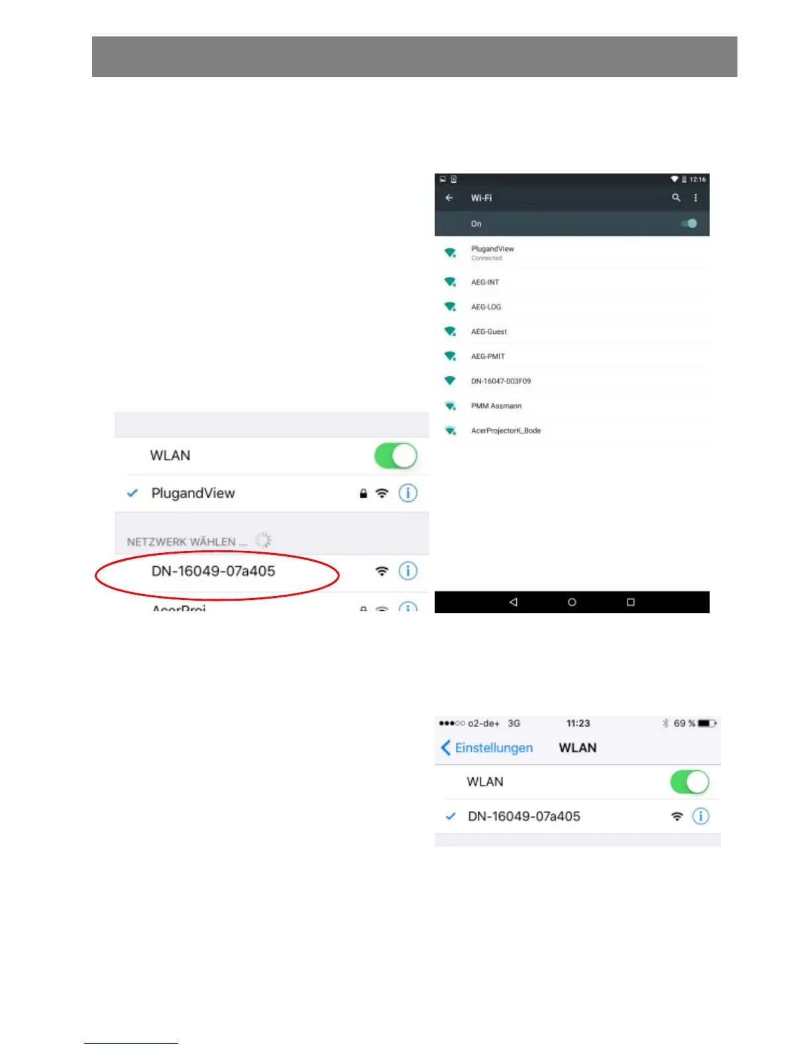The height and width of the screenshot is (1049, 811).
Task: Toggle the WLAN switch under Einstellungen header
Action: coord(690,781)
